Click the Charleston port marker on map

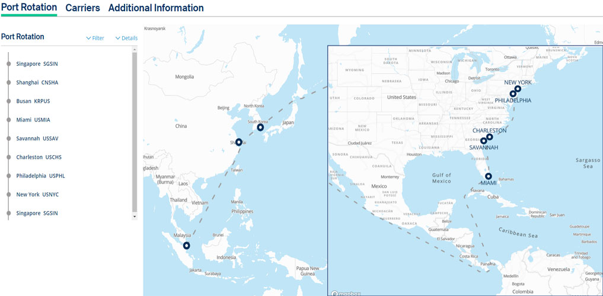[x=490, y=137]
